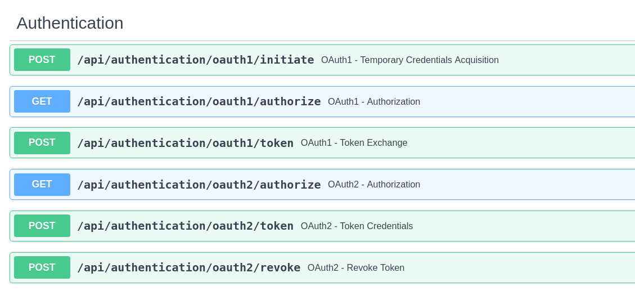
Task: Click POST badge for oauth1/token endpoint
Action: pos(42,143)
